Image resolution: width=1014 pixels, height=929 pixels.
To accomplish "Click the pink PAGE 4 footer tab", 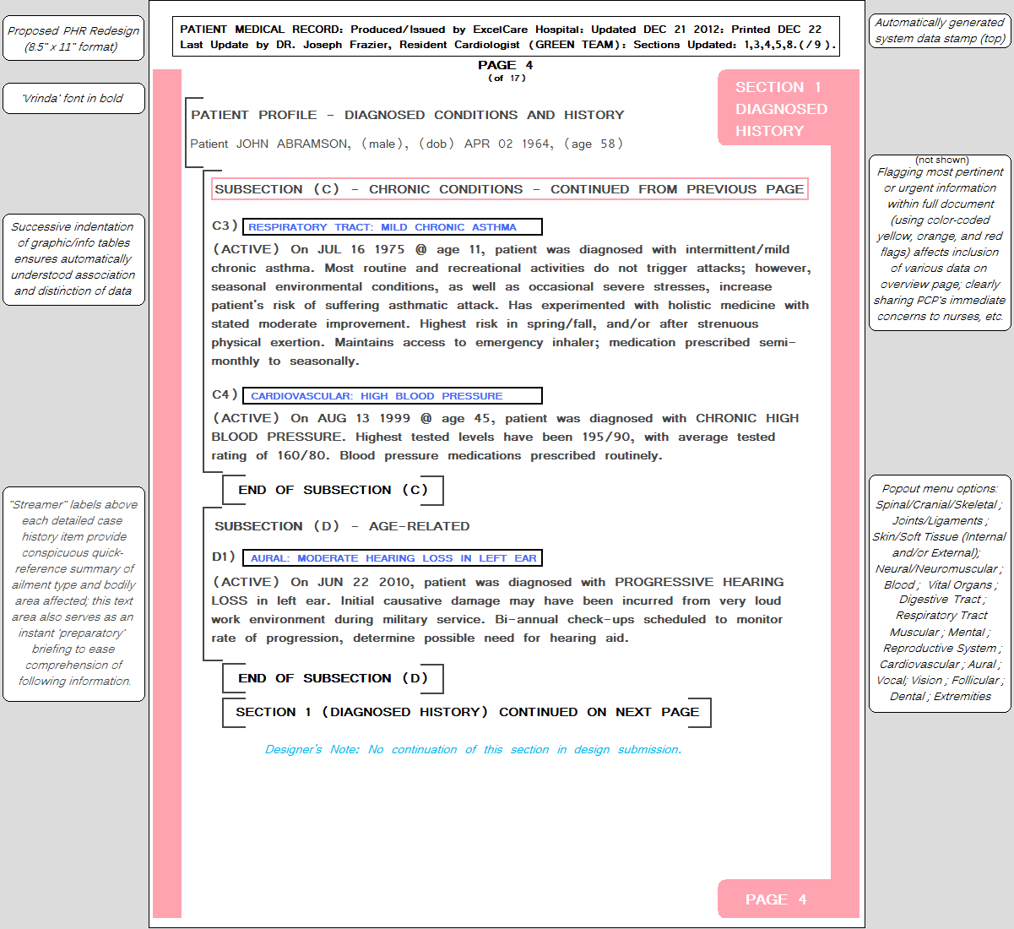I will click(x=777, y=899).
